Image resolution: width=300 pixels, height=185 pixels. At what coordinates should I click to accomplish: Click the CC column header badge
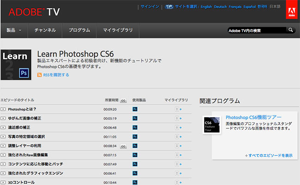pyautogui.click(x=123, y=100)
